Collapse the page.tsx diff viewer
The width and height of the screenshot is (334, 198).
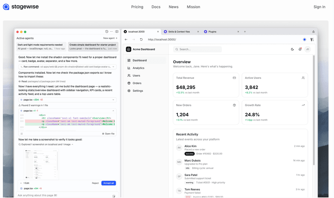(113, 110)
